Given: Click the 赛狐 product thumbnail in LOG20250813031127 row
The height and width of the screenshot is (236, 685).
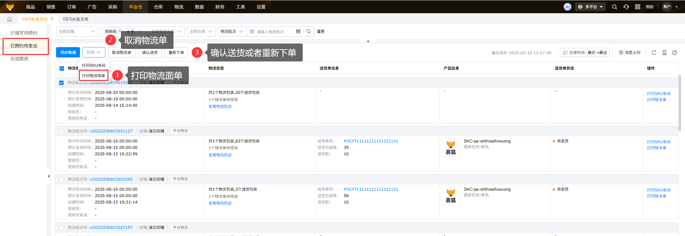Looking at the screenshot, I should [x=451, y=147].
